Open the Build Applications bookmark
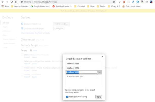155x102 pixels. [62, 6]
